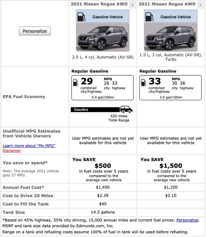Click fuel pump icon beside 33 MPG
Screen dimensions: 206x237
click(144, 82)
